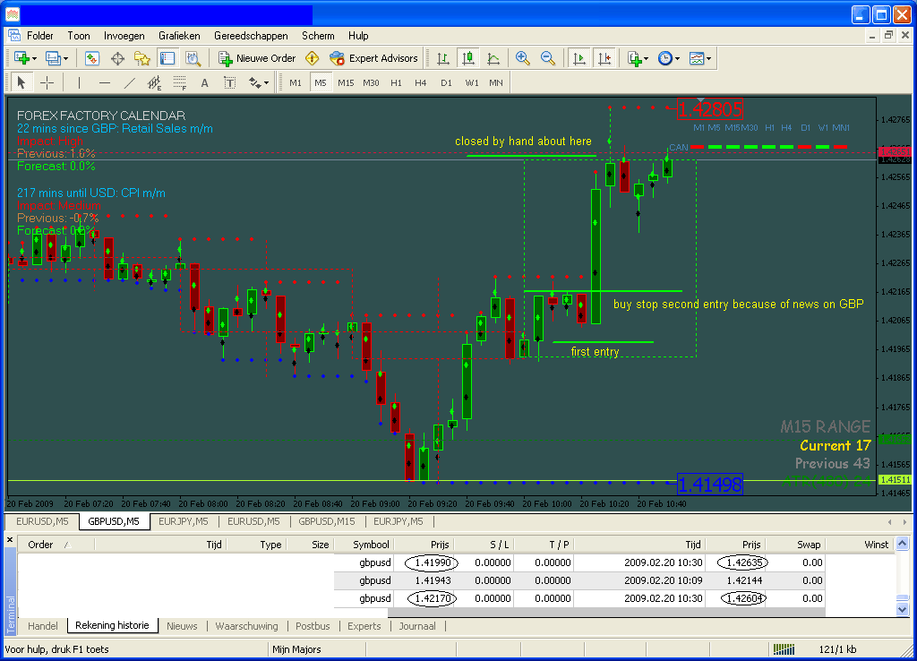Select the crosshair cursor tool
Screen dimensions: 917x661
47,83
